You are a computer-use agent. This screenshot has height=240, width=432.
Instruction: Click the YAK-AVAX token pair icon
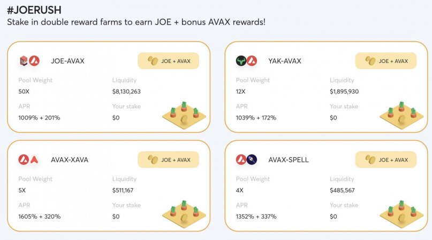[x=247, y=61]
